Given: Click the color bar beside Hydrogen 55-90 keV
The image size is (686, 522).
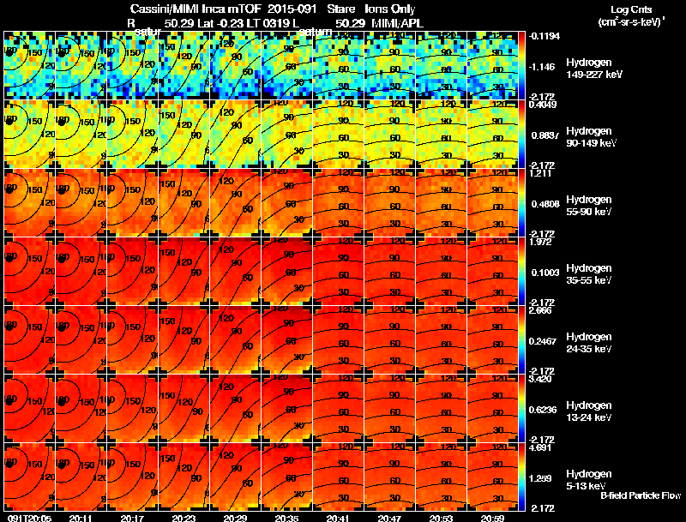Looking at the screenshot, I should tap(521, 202).
